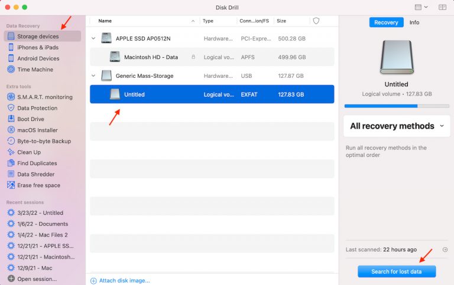The width and height of the screenshot is (454, 285).
Task: Select Macintosh HD - Data volume
Action: click(212, 57)
